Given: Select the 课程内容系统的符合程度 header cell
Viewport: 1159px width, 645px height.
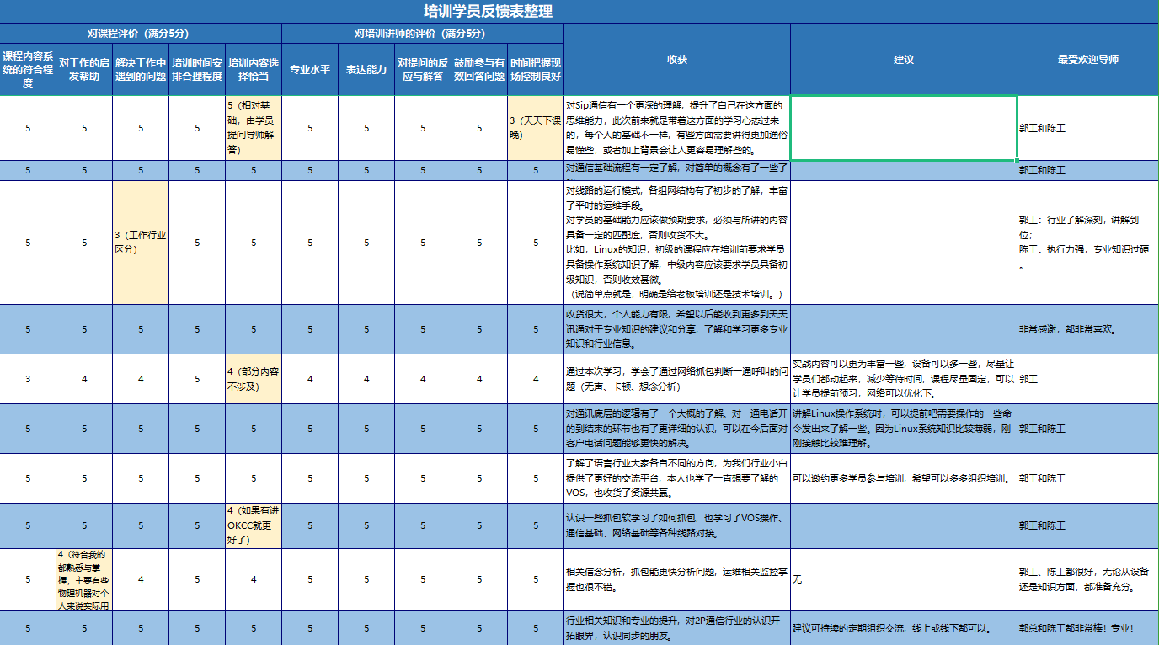Looking at the screenshot, I should [28, 70].
